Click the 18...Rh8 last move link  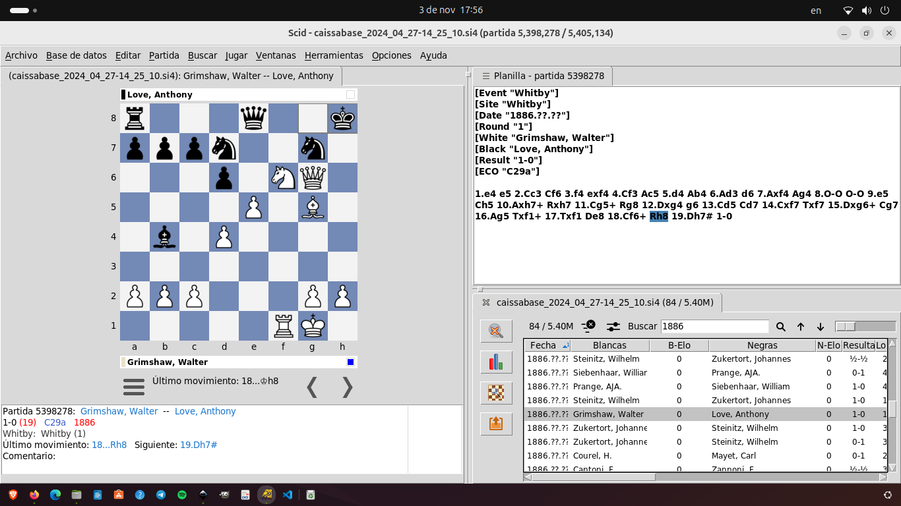tap(109, 445)
